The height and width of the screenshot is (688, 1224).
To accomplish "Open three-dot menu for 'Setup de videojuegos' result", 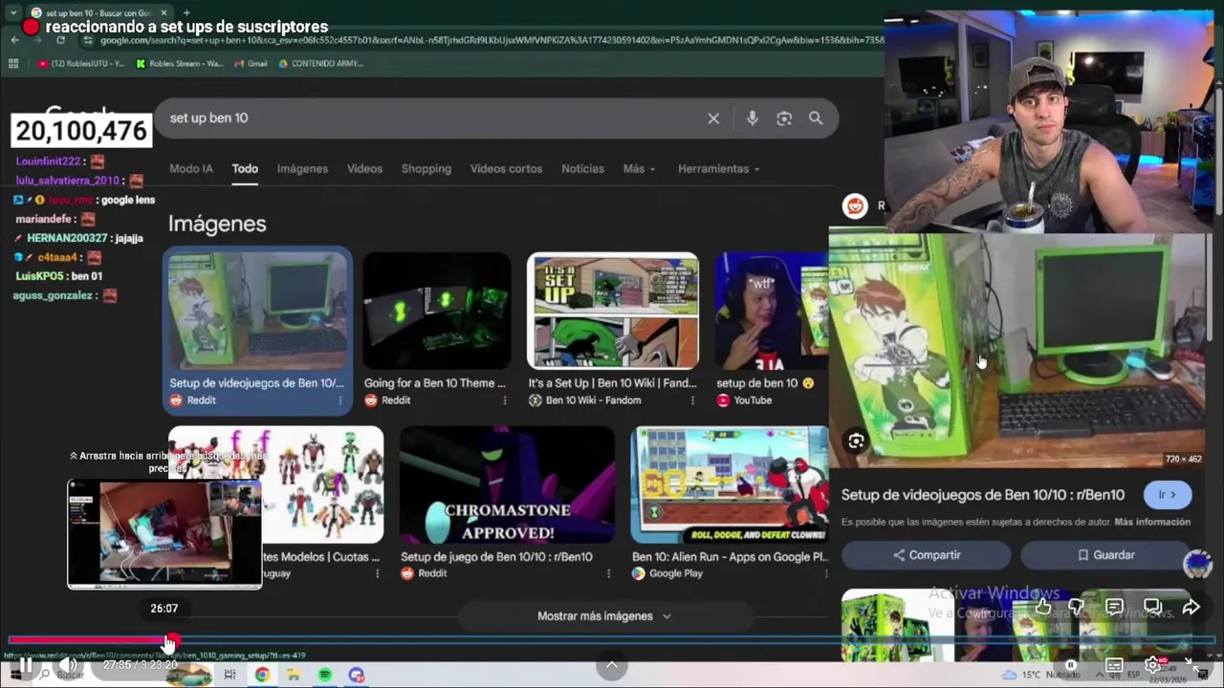I will click(339, 400).
